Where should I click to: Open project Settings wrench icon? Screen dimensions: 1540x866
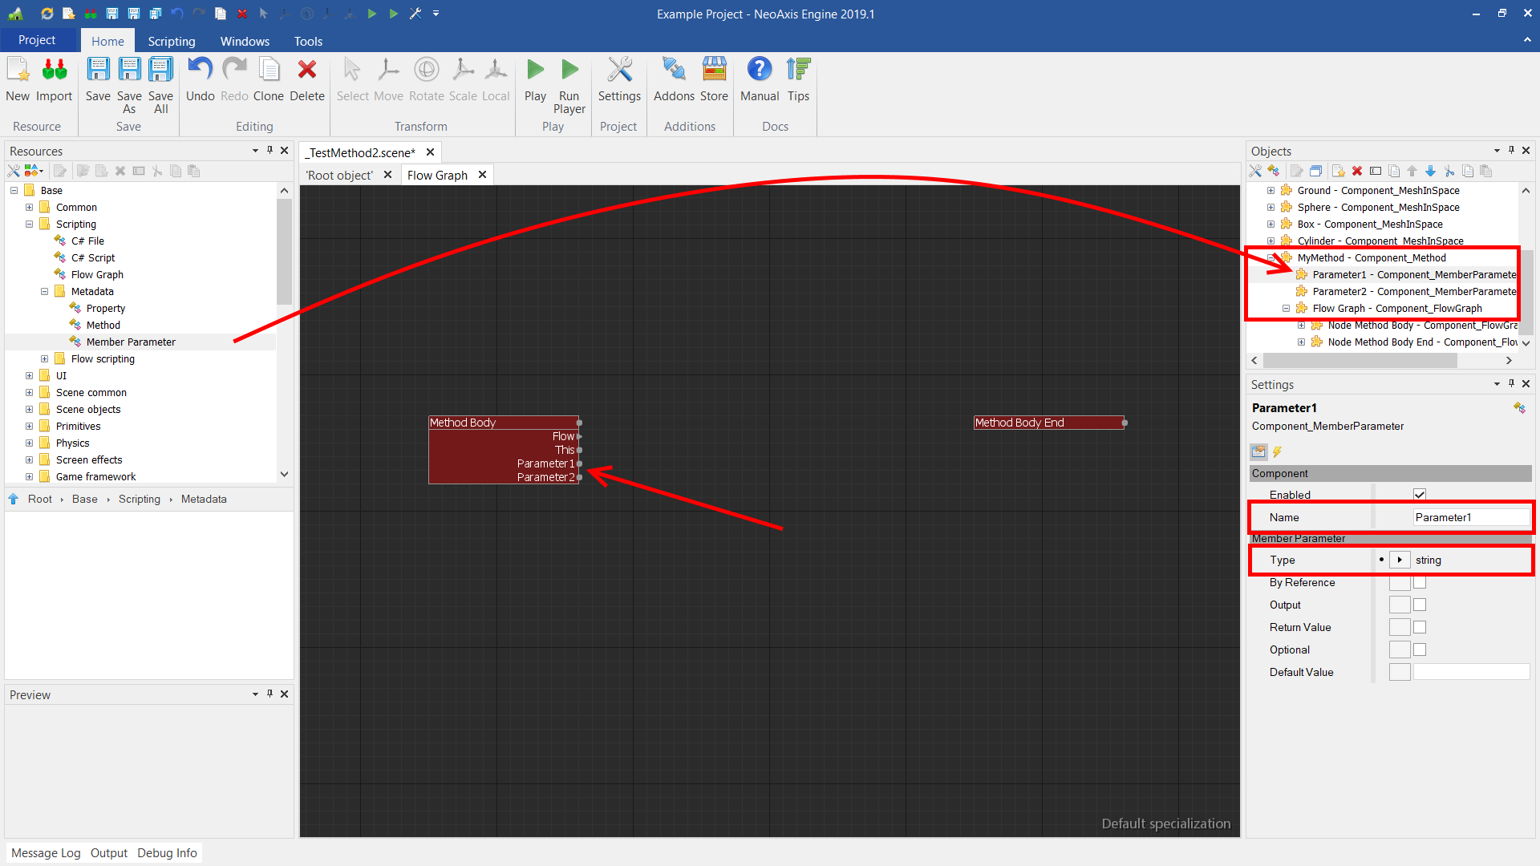[x=619, y=71]
